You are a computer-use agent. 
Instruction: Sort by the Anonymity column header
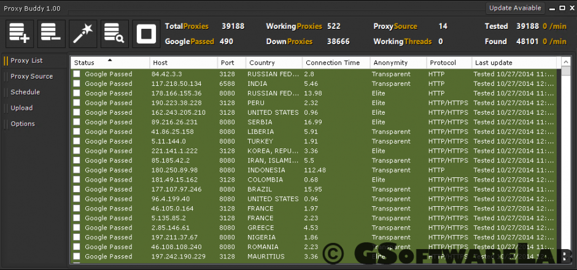pos(398,63)
